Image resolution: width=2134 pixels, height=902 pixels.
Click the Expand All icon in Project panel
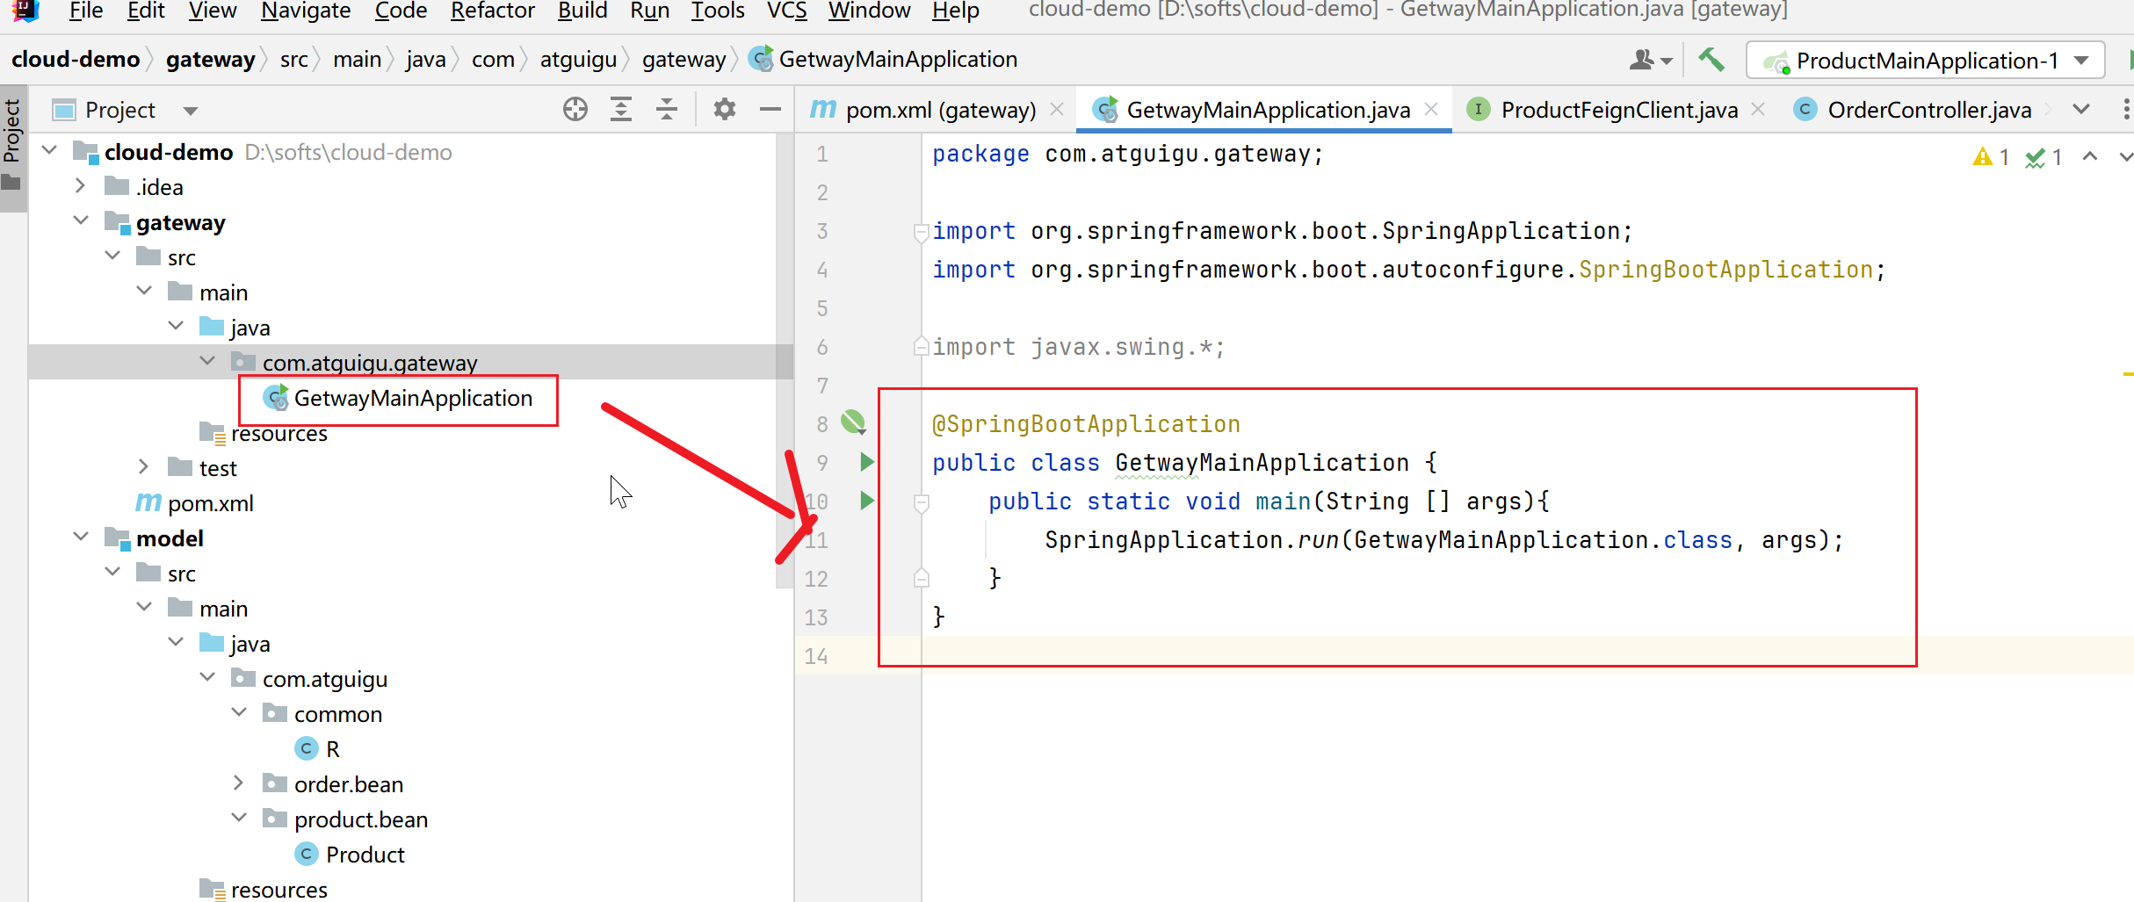(621, 110)
